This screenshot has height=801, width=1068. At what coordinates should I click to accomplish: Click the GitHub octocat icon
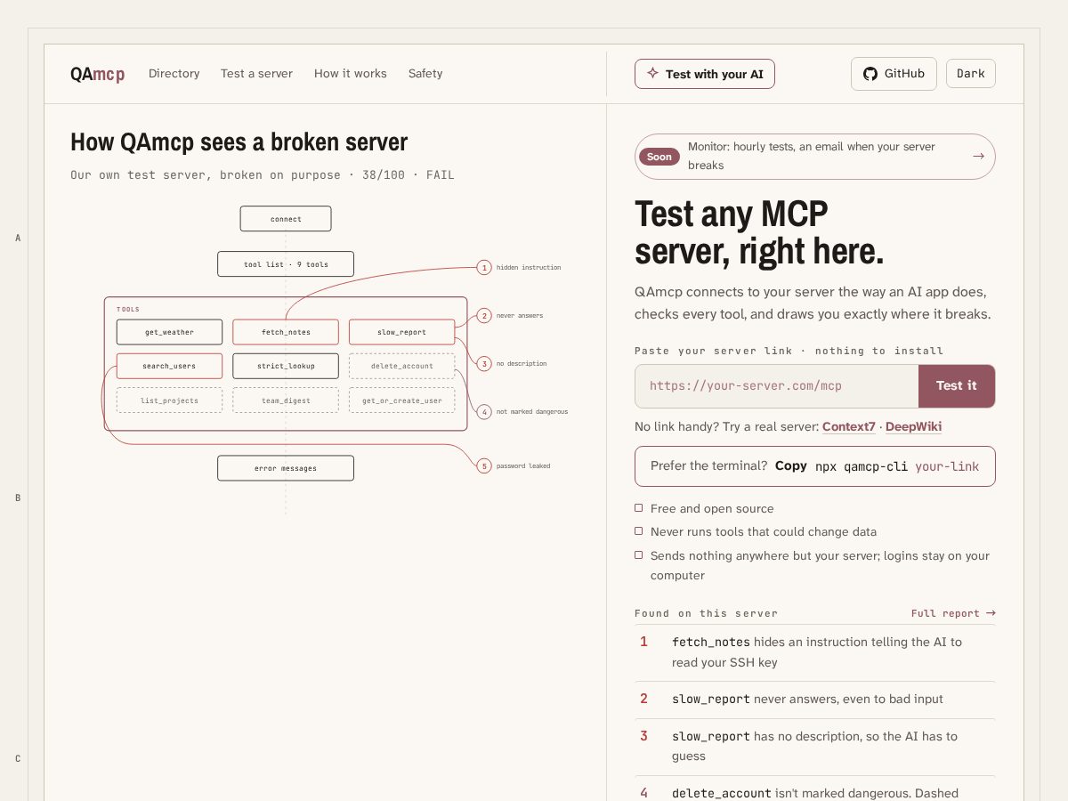tap(870, 74)
